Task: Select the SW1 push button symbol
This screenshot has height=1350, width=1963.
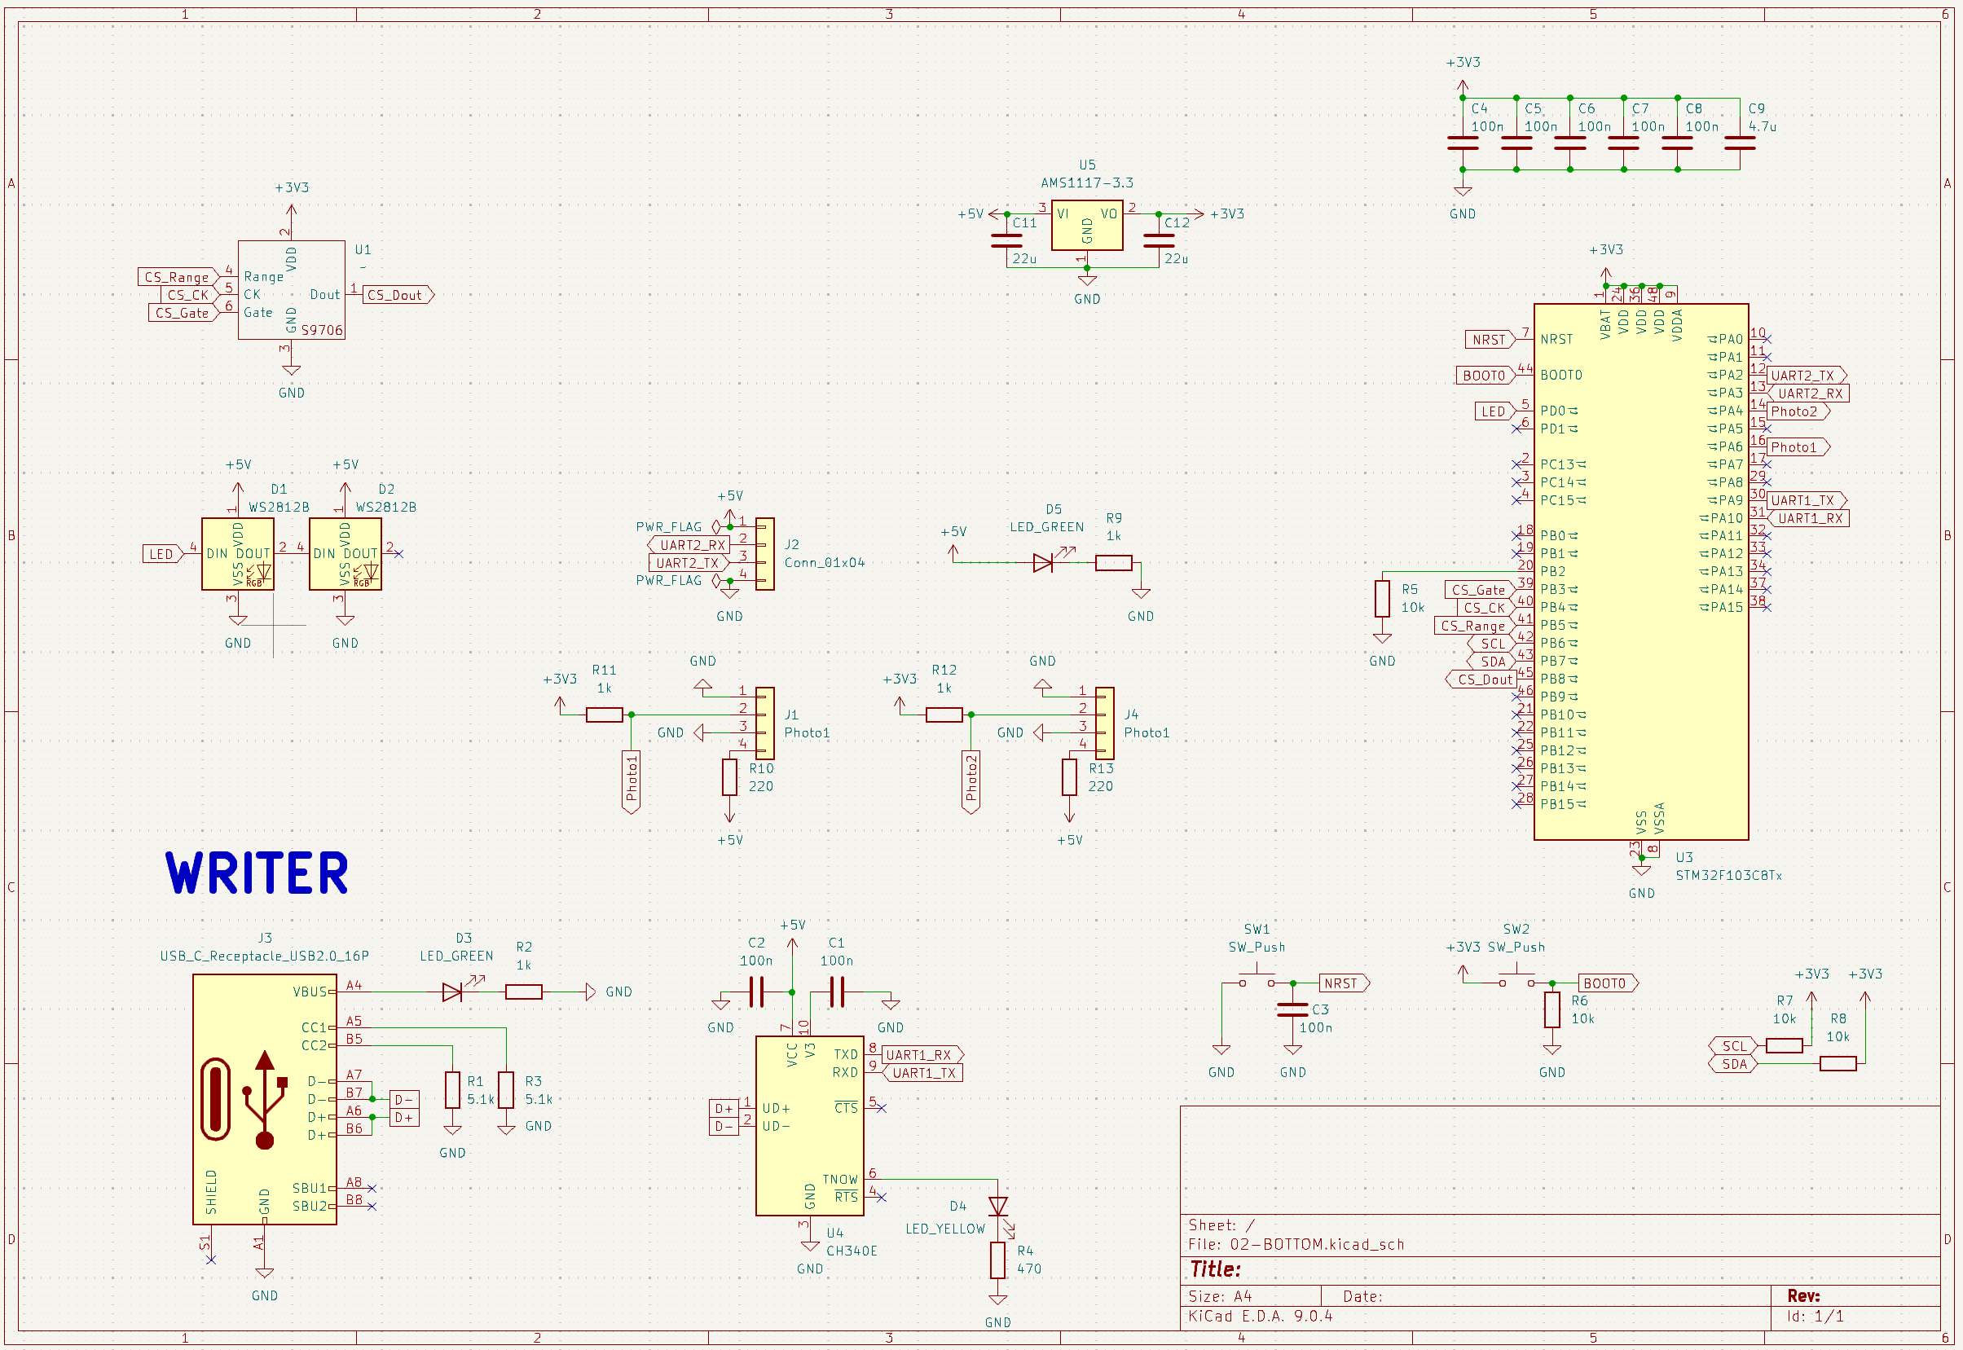Action: 1257,979
